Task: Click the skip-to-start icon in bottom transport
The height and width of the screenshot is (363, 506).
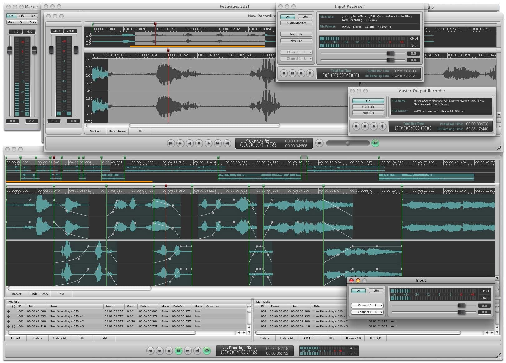Action: tap(151, 351)
